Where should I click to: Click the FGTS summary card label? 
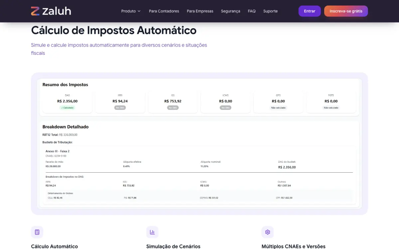point(331,95)
